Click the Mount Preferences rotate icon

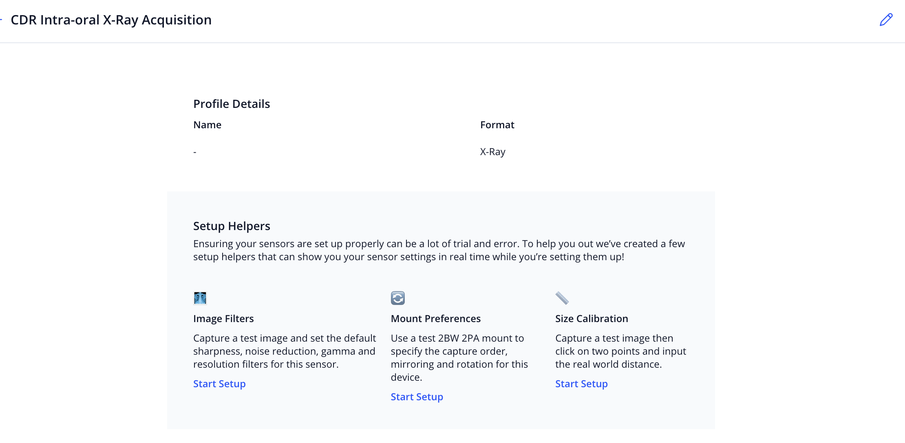pos(398,298)
